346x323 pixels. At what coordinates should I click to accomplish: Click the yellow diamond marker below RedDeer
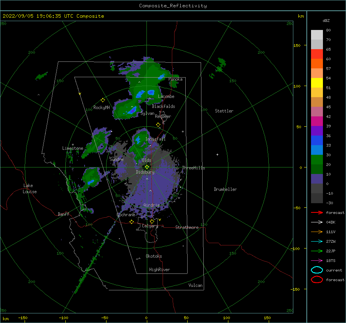158,125
